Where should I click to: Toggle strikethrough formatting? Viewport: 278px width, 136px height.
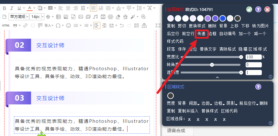pos(48,17)
